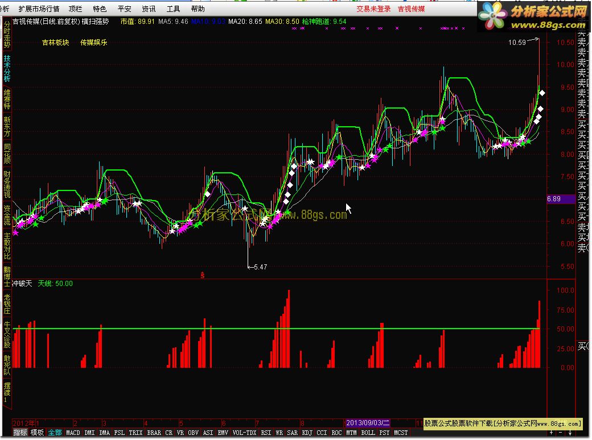Click the down-arrow button at bottom right

[x=570, y=433]
